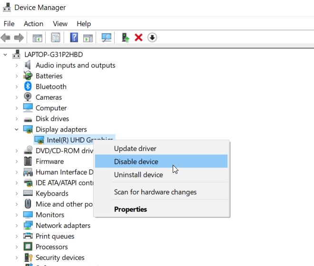314x266 pixels.
Task: Click the blue Help question mark icon
Action: pos(74,38)
